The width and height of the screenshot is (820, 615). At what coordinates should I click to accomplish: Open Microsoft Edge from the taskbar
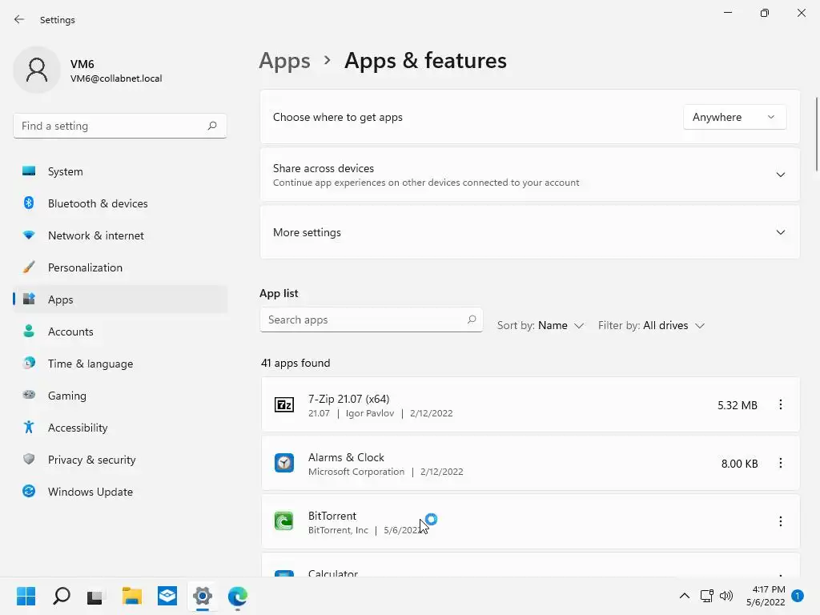coord(238,596)
